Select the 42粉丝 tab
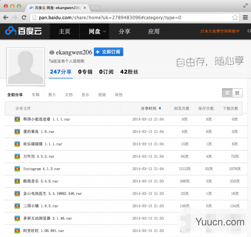 (129, 72)
